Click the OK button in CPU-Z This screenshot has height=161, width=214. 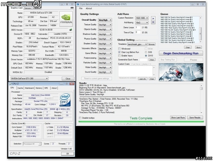[x=68, y=154]
